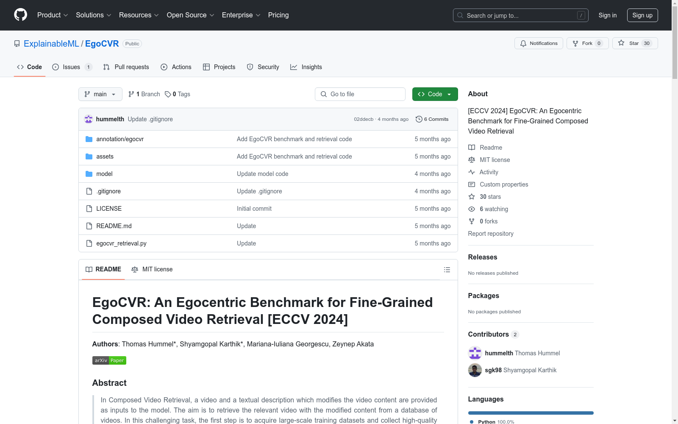Click the 6 watching eye icon
Screen dimensions: 678x424
click(x=472, y=209)
